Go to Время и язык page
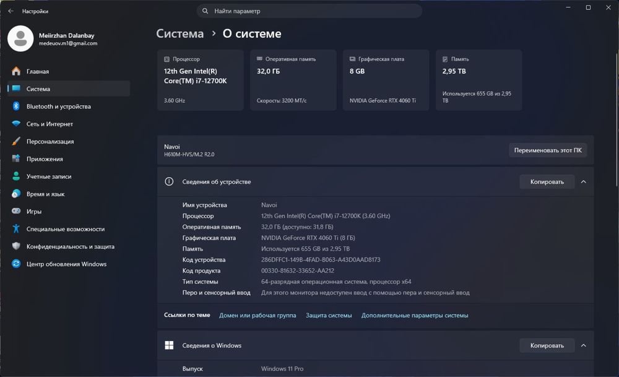The height and width of the screenshot is (377, 619). 69,194
